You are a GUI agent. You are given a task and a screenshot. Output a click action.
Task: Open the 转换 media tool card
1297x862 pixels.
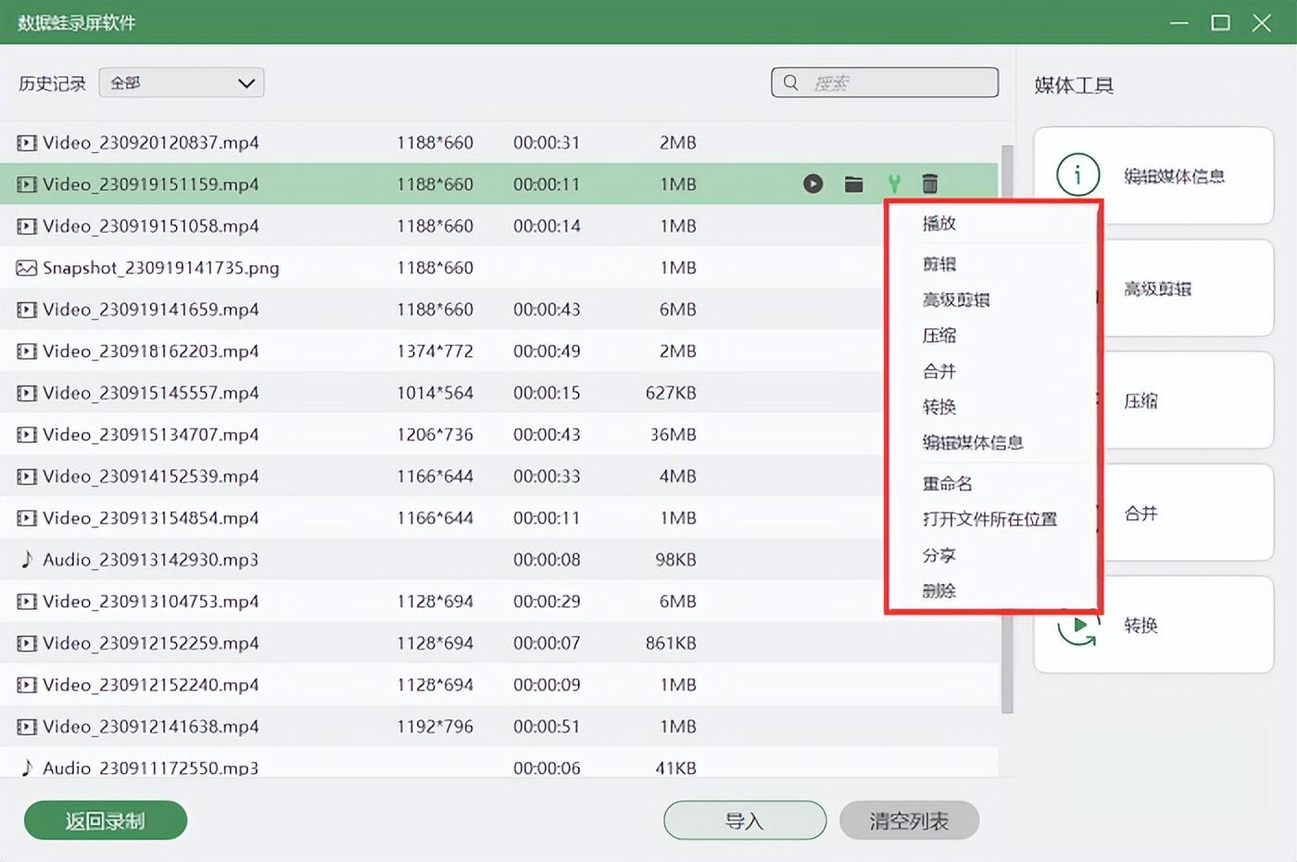[1154, 625]
